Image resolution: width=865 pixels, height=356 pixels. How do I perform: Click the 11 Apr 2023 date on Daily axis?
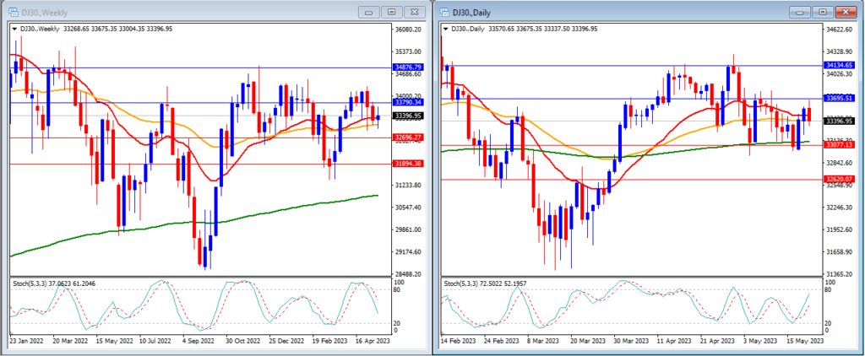click(x=675, y=341)
